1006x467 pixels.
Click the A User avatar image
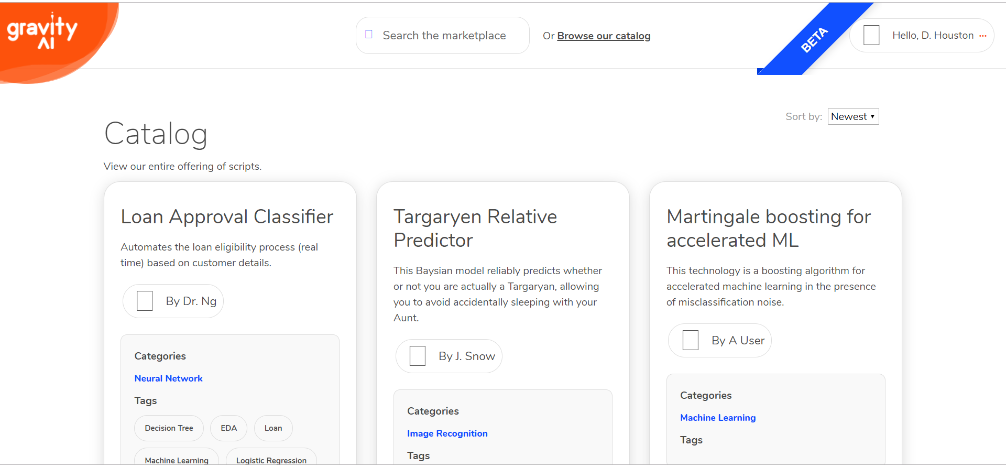pyautogui.click(x=691, y=340)
